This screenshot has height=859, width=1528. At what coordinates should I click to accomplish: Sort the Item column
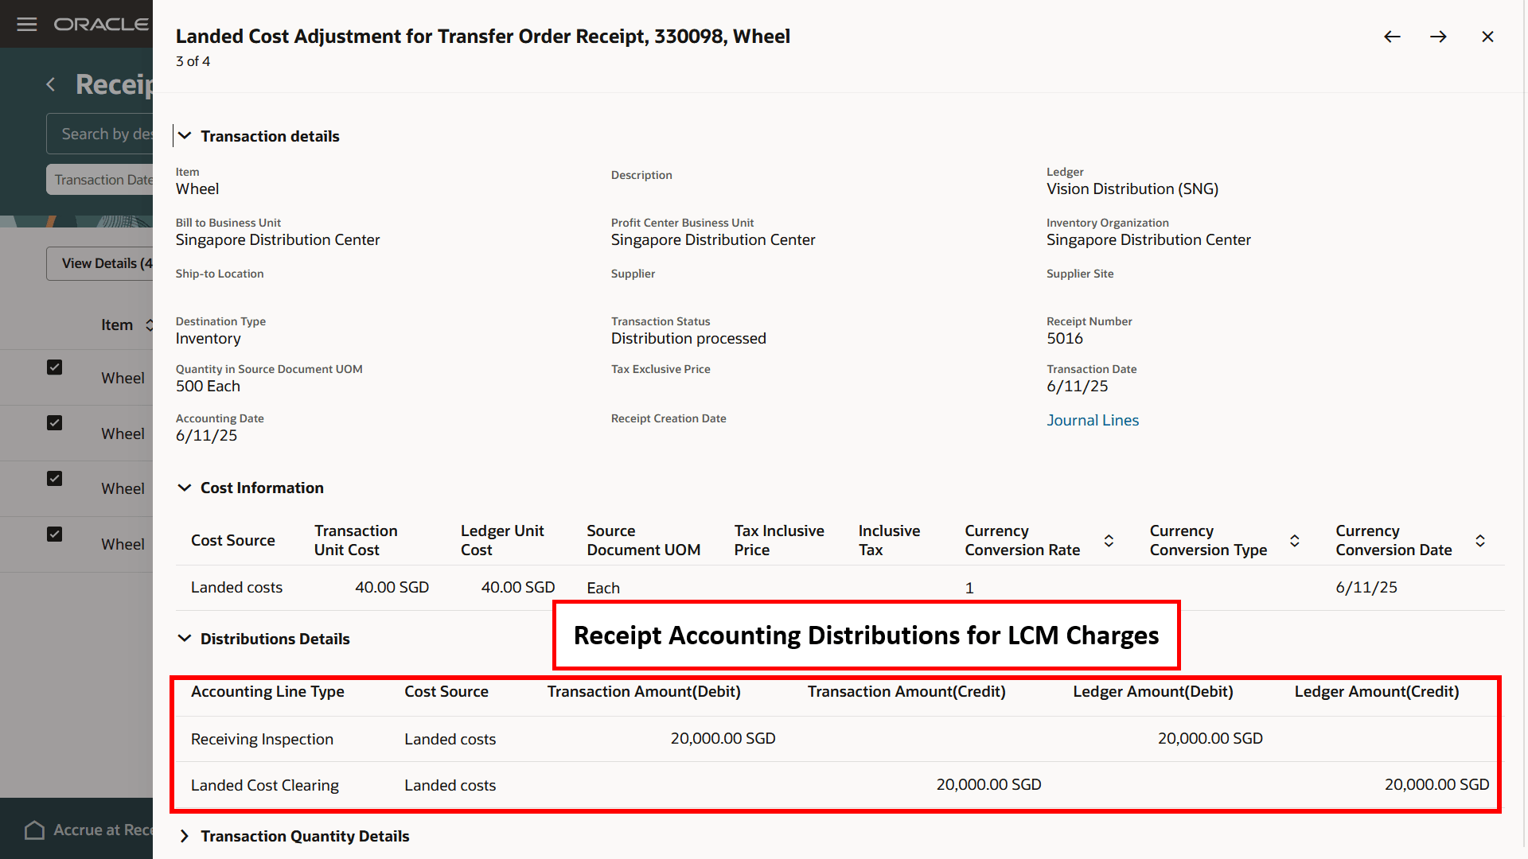click(149, 325)
